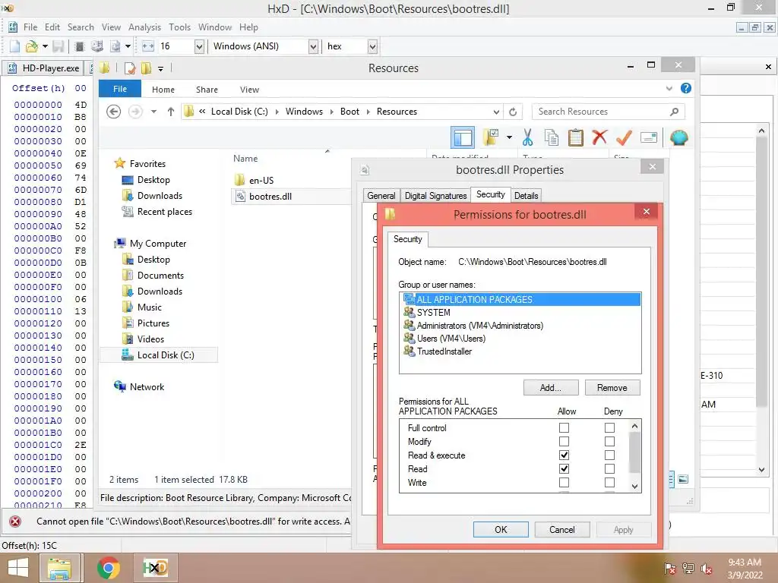Click the Refresh icon beside address bar
Viewport: 778px width, 583px height.
513,112
